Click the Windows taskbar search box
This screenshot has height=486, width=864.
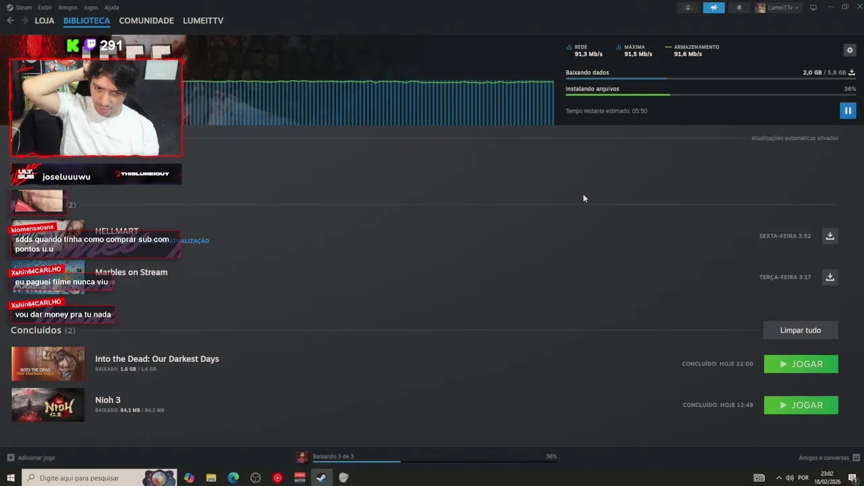coord(99,478)
